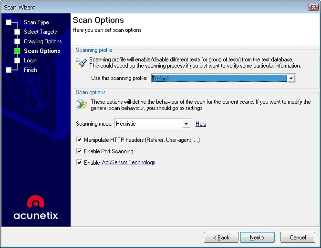This screenshot has width=321, height=248.
Task: Click the acunetix logo in the sidebar
Action: (x=35, y=208)
